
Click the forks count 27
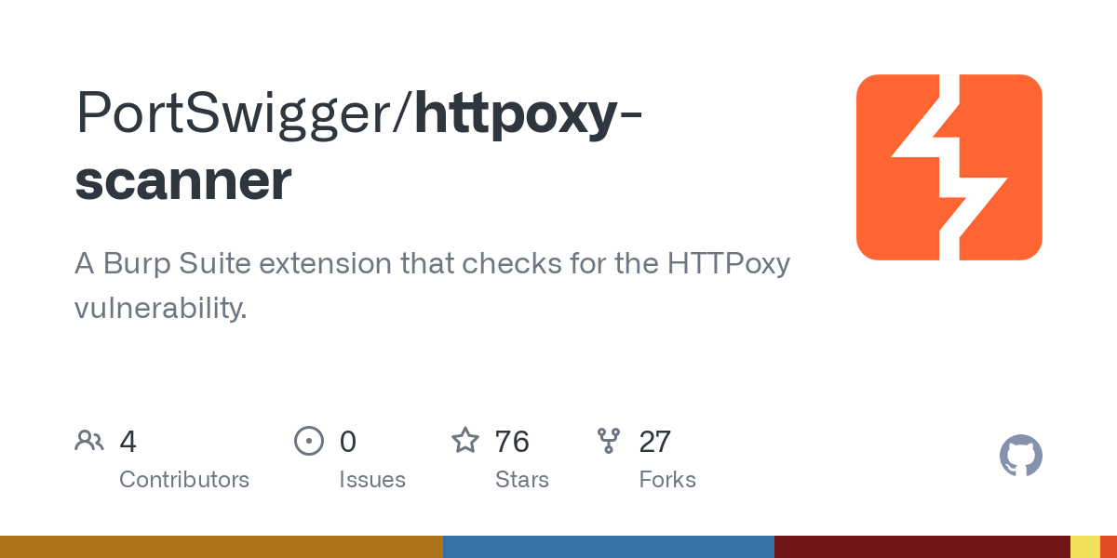[655, 442]
